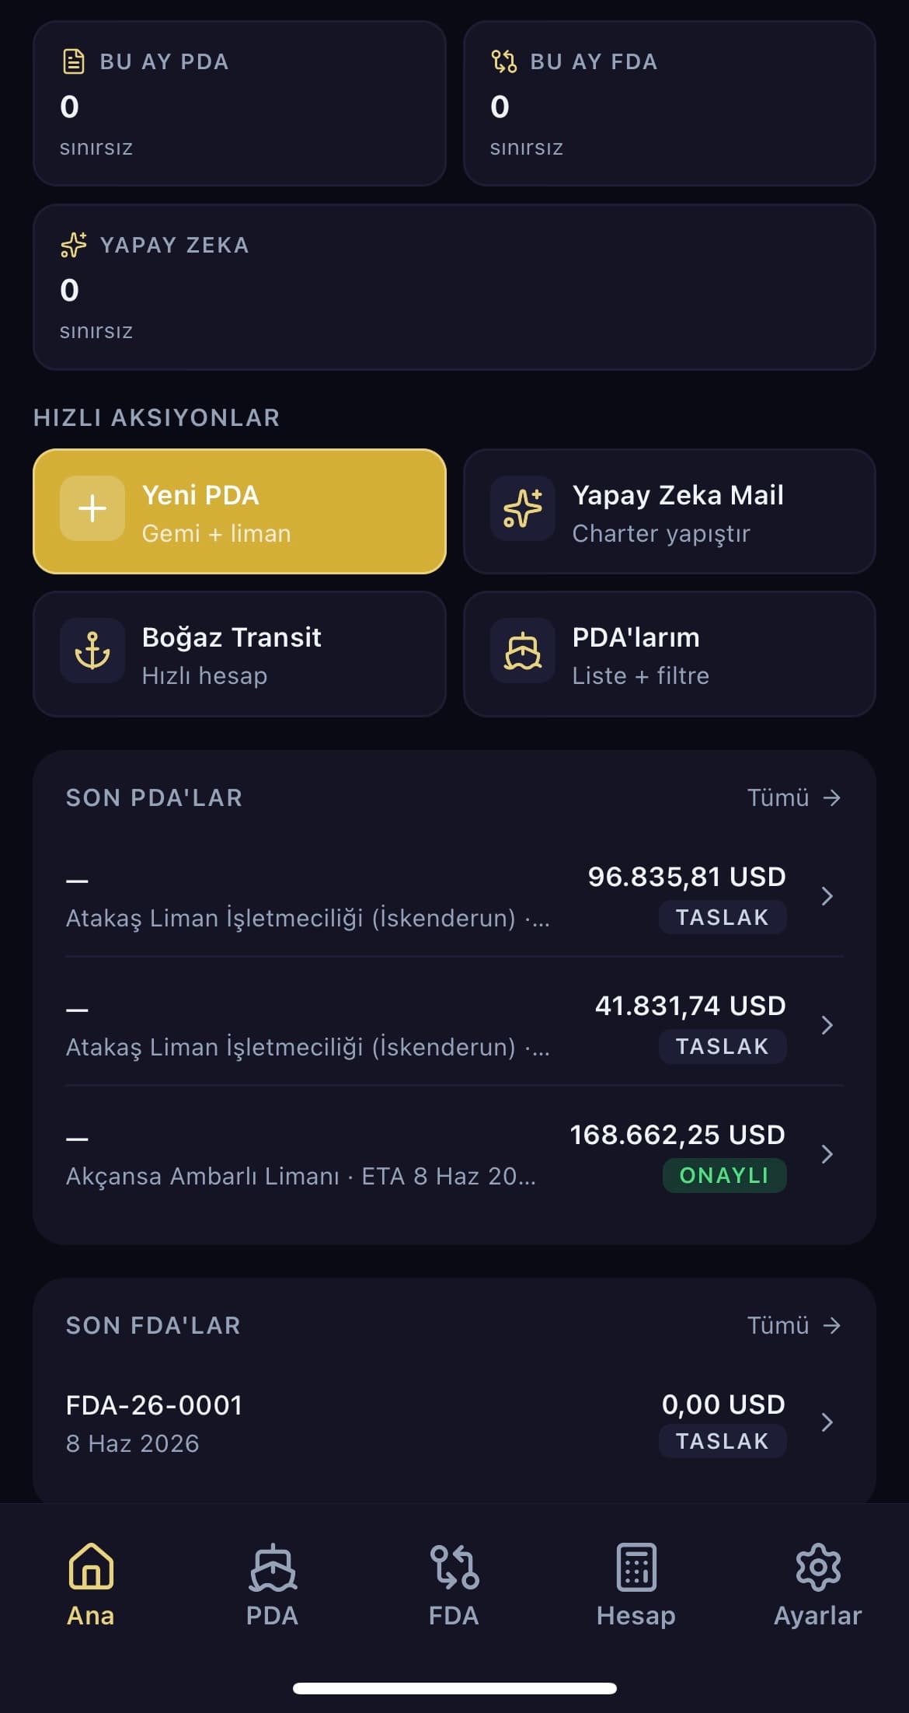Show all via Tümü in SON PDA'LAR

coord(794,797)
